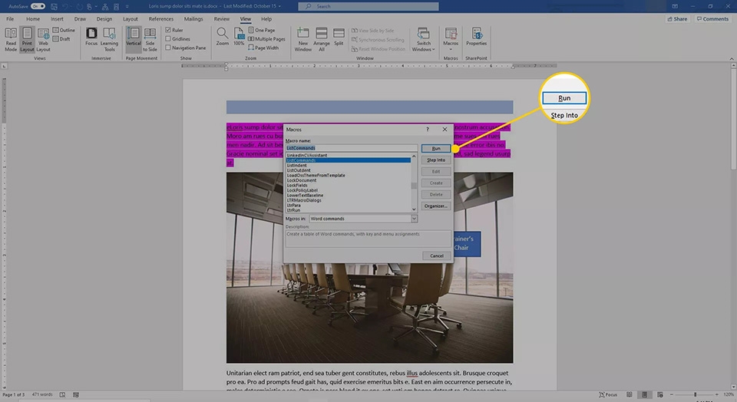Switch to the Mailings tab

point(193,18)
